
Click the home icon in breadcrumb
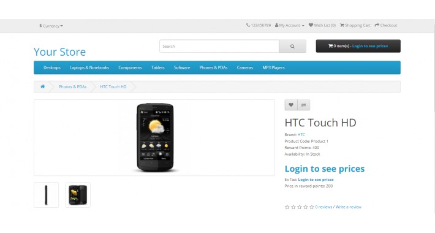[x=43, y=86]
